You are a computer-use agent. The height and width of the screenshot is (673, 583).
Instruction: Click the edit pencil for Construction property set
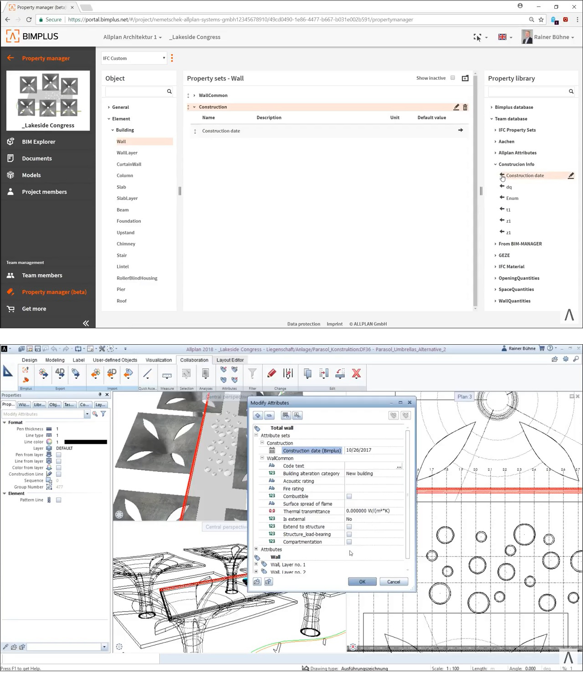456,107
